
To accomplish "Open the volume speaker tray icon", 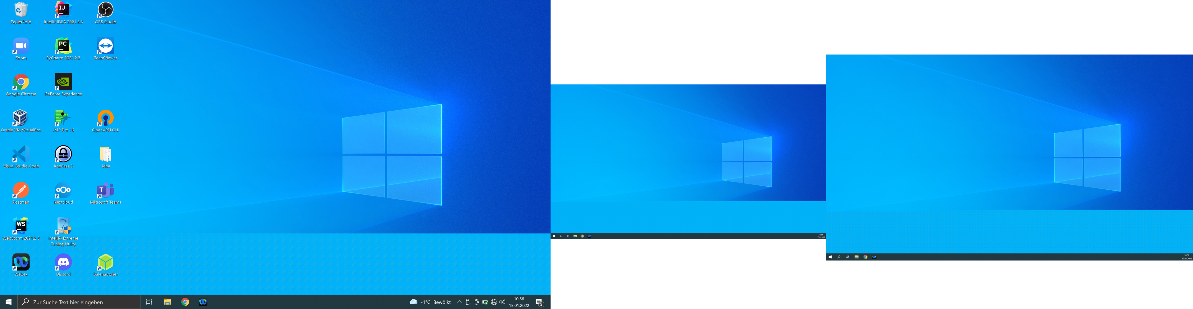I will [502, 302].
